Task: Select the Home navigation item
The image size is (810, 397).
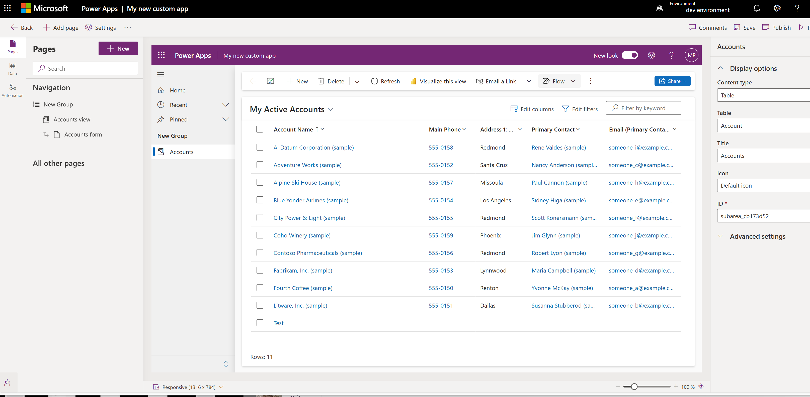Action: 178,90
